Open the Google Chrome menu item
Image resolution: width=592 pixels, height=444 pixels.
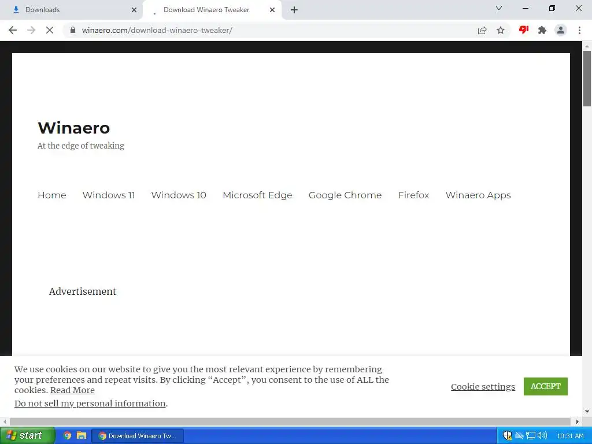345,195
